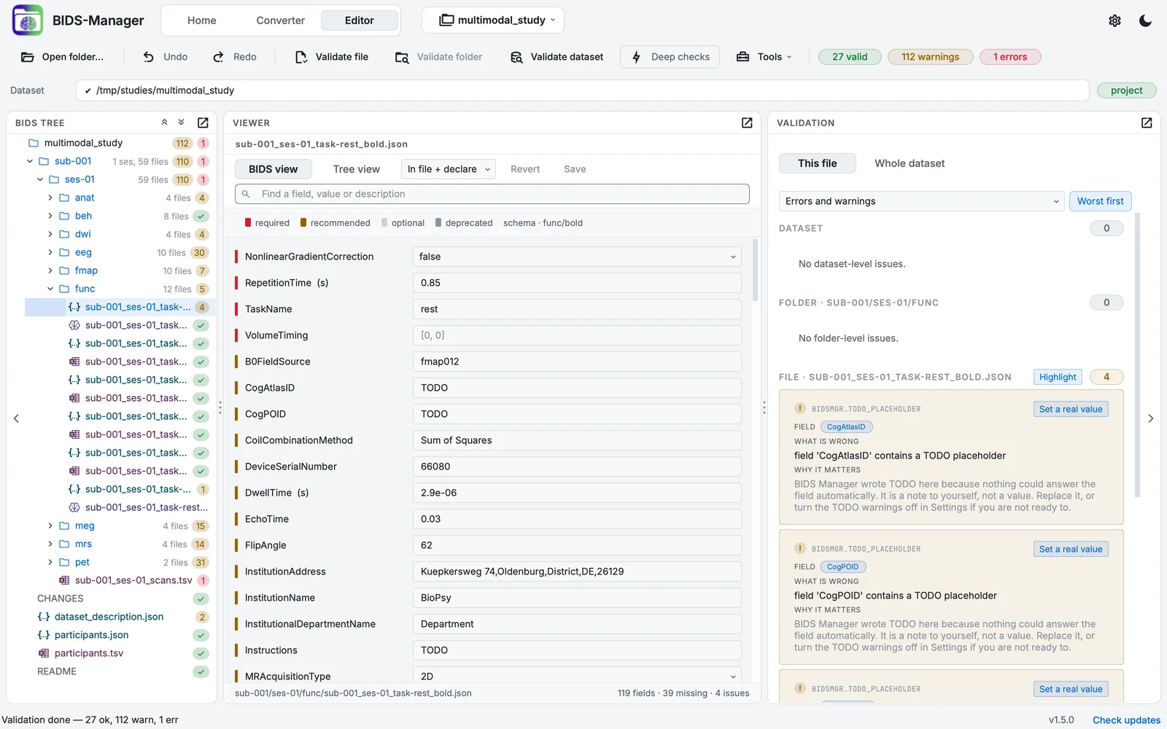Image resolution: width=1167 pixels, height=729 pixels.
Task: Click the Validate file icon
Action: click(x=301, y=57)
